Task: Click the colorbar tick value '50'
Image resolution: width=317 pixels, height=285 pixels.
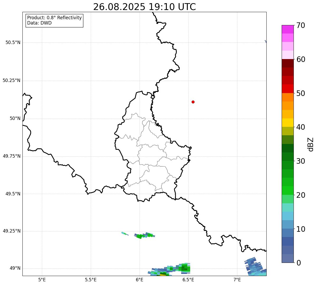Action: [301, 93]
